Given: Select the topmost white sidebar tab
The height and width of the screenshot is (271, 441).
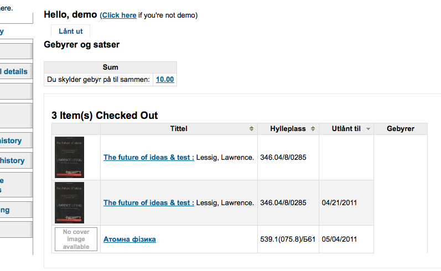Looking at the screenshot, I should click(x=13, y=32).
